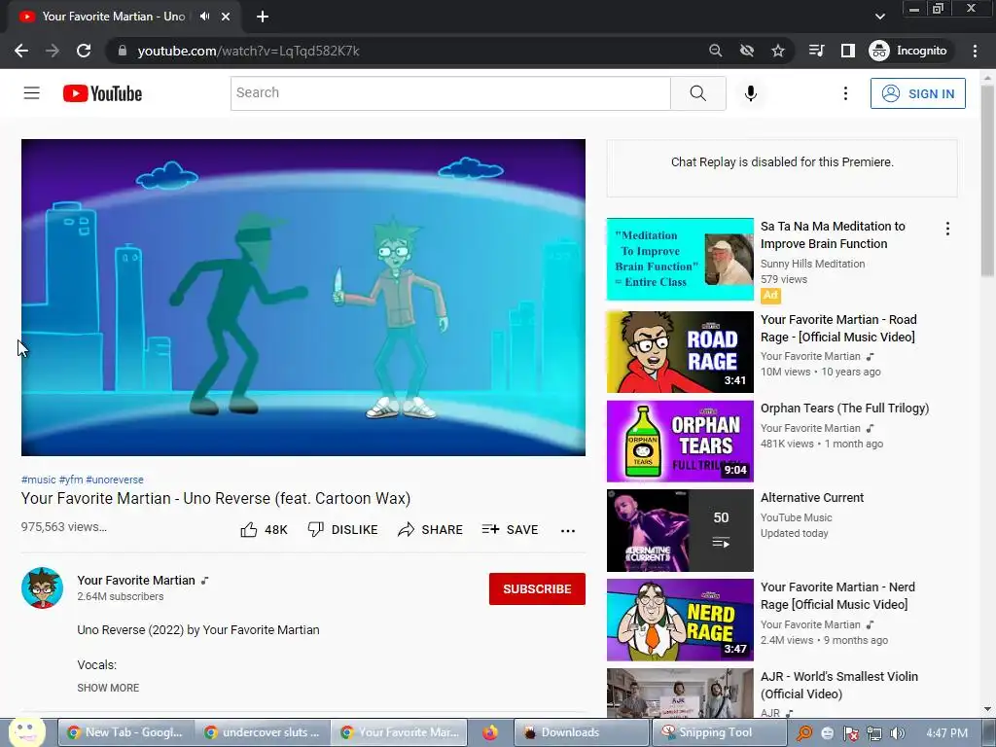The width and height of the screenshot is (996, 747).
Task: Open Downloads taskbar window
Action: (582, 732)
